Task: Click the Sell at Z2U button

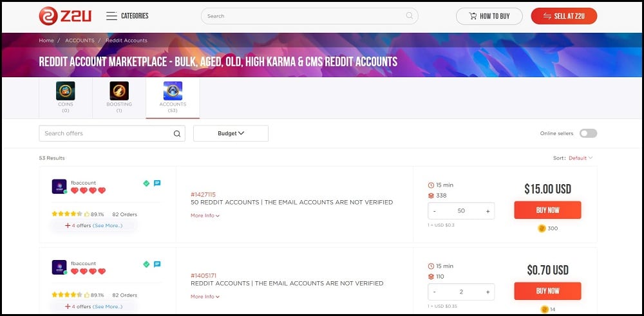Action: (x=564, y=16)
